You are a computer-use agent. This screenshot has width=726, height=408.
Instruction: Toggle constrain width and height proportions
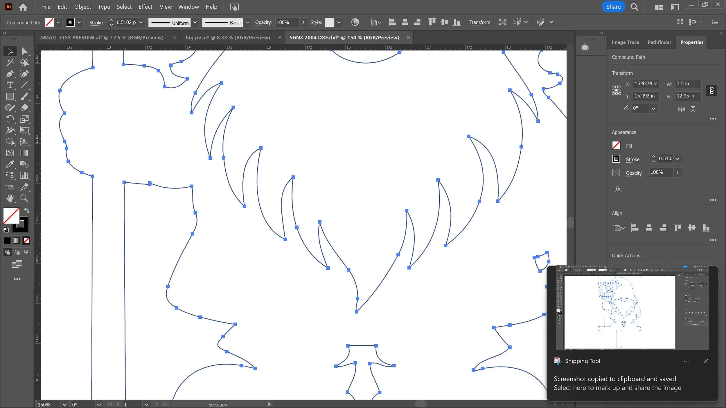coord(711,90)
